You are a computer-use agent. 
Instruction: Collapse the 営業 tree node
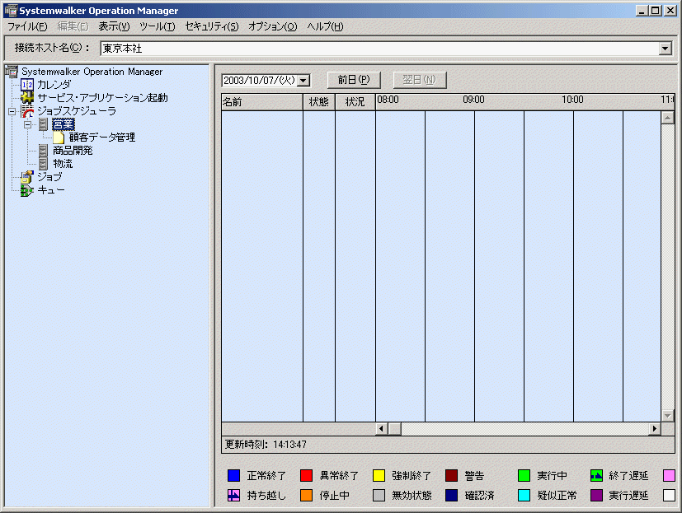(28, 124)
